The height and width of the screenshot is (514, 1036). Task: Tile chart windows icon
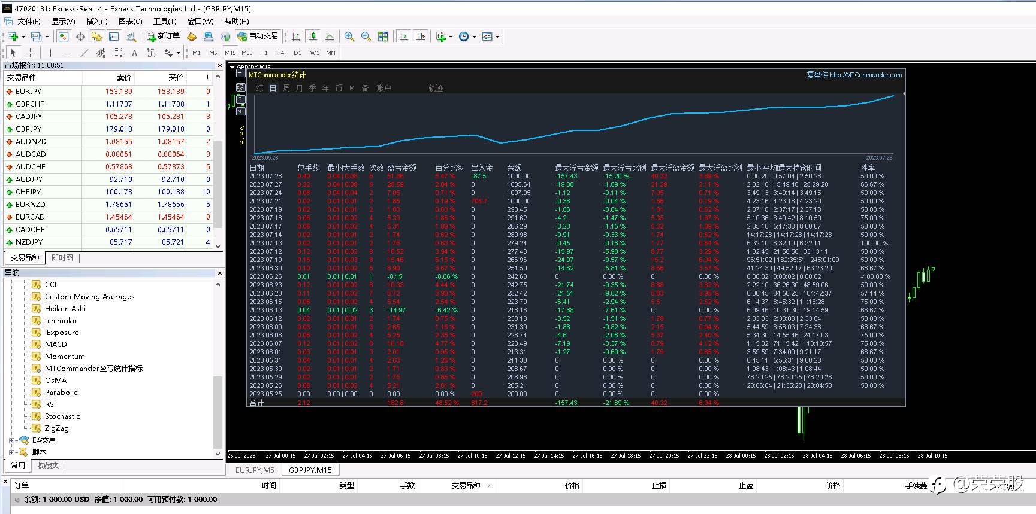pos(383,37)
